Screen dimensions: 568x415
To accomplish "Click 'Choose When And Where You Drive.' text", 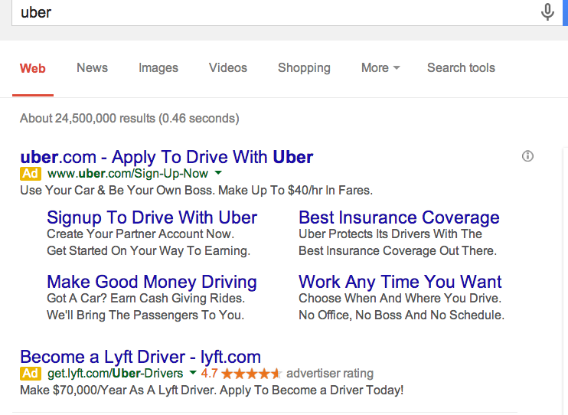I will 400,299.
